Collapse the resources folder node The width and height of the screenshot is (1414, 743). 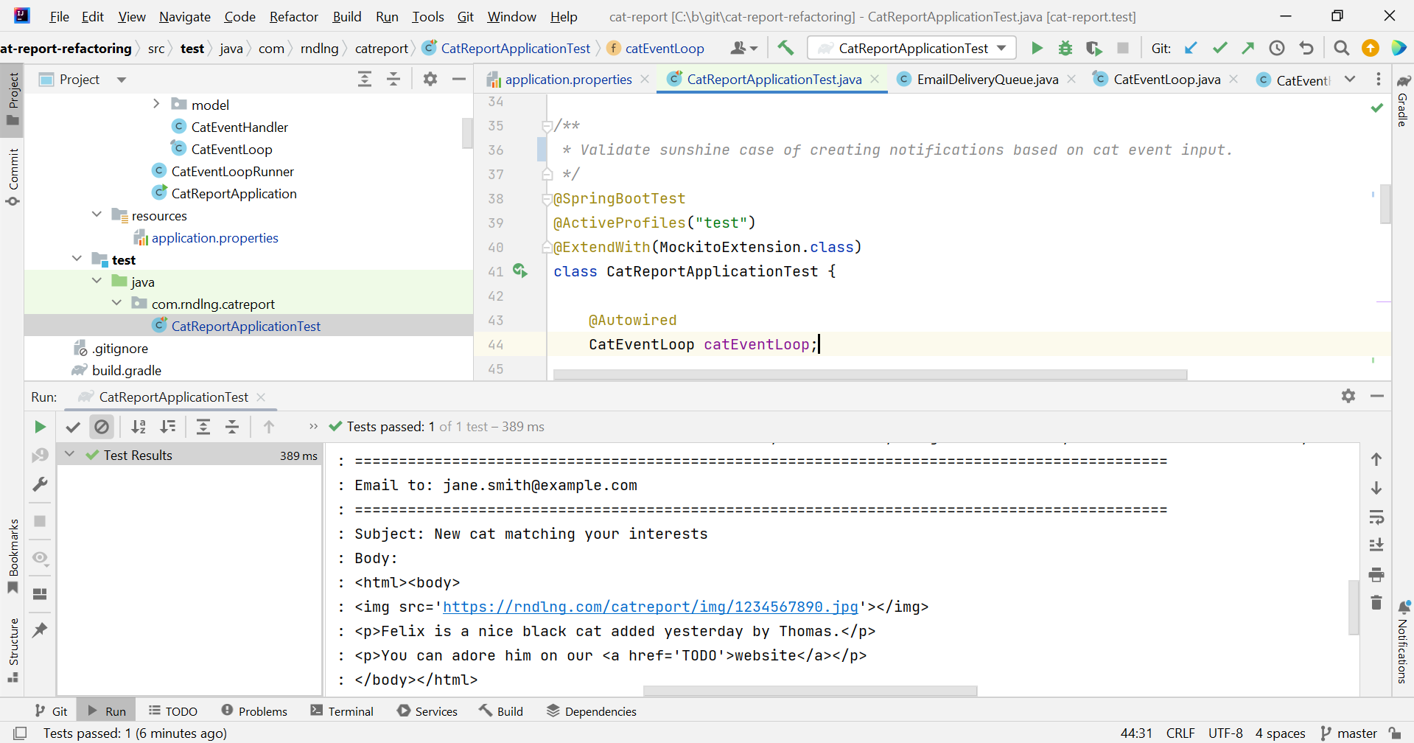97,215
